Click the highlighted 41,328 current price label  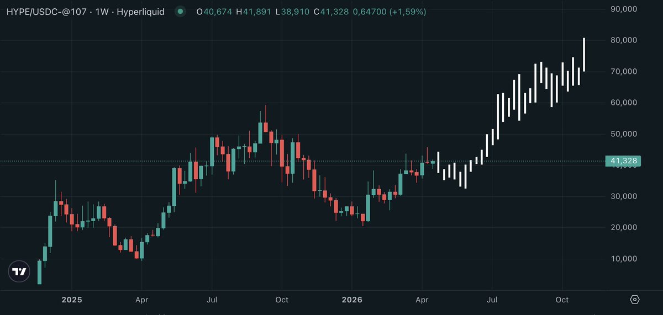point(624,161)
